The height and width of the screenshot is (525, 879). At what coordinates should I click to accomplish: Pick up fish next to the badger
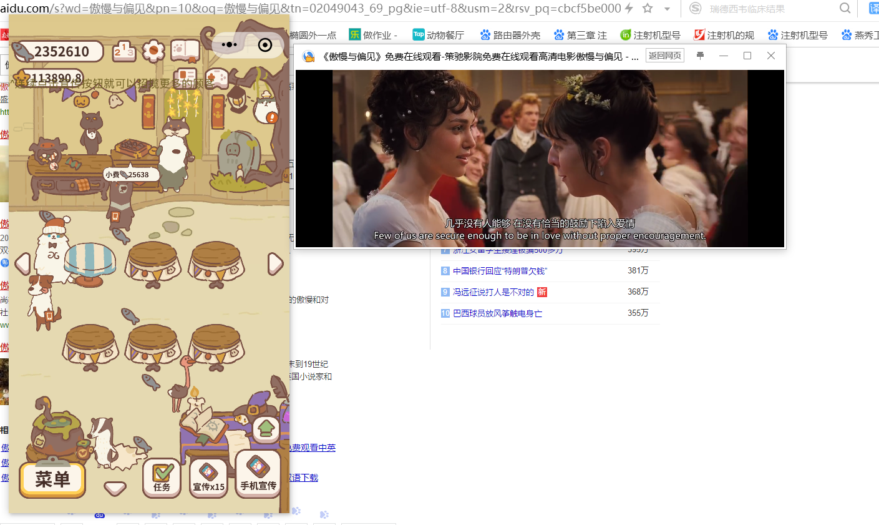[x=142, y=444]
